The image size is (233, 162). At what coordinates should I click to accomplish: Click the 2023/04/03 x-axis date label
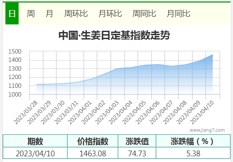(107, 112)
